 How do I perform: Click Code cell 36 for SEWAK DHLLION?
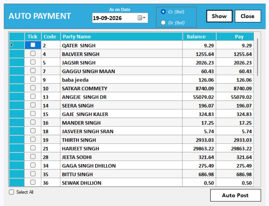[x=51, y=183]
